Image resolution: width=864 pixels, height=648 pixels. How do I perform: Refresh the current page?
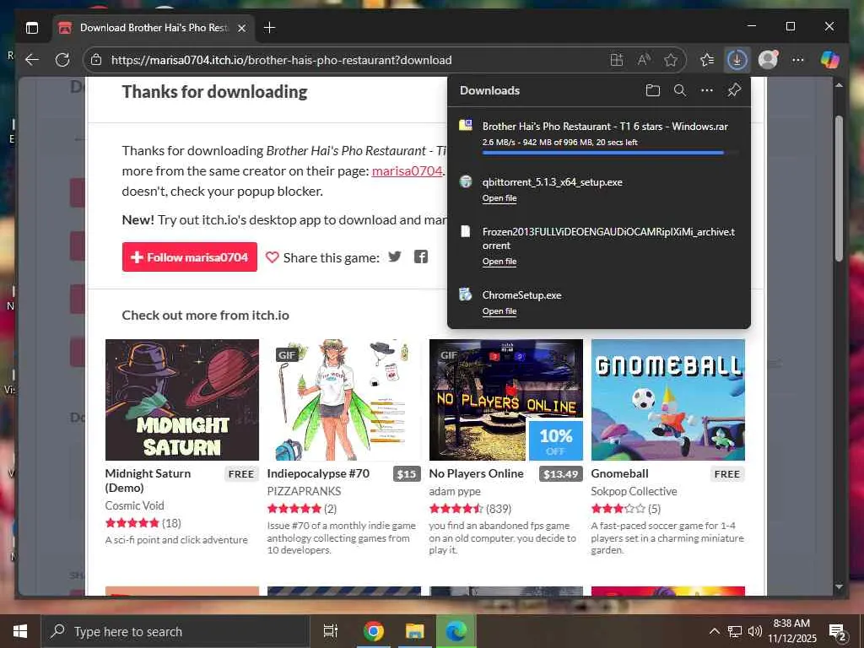click(x=62, y=60)
